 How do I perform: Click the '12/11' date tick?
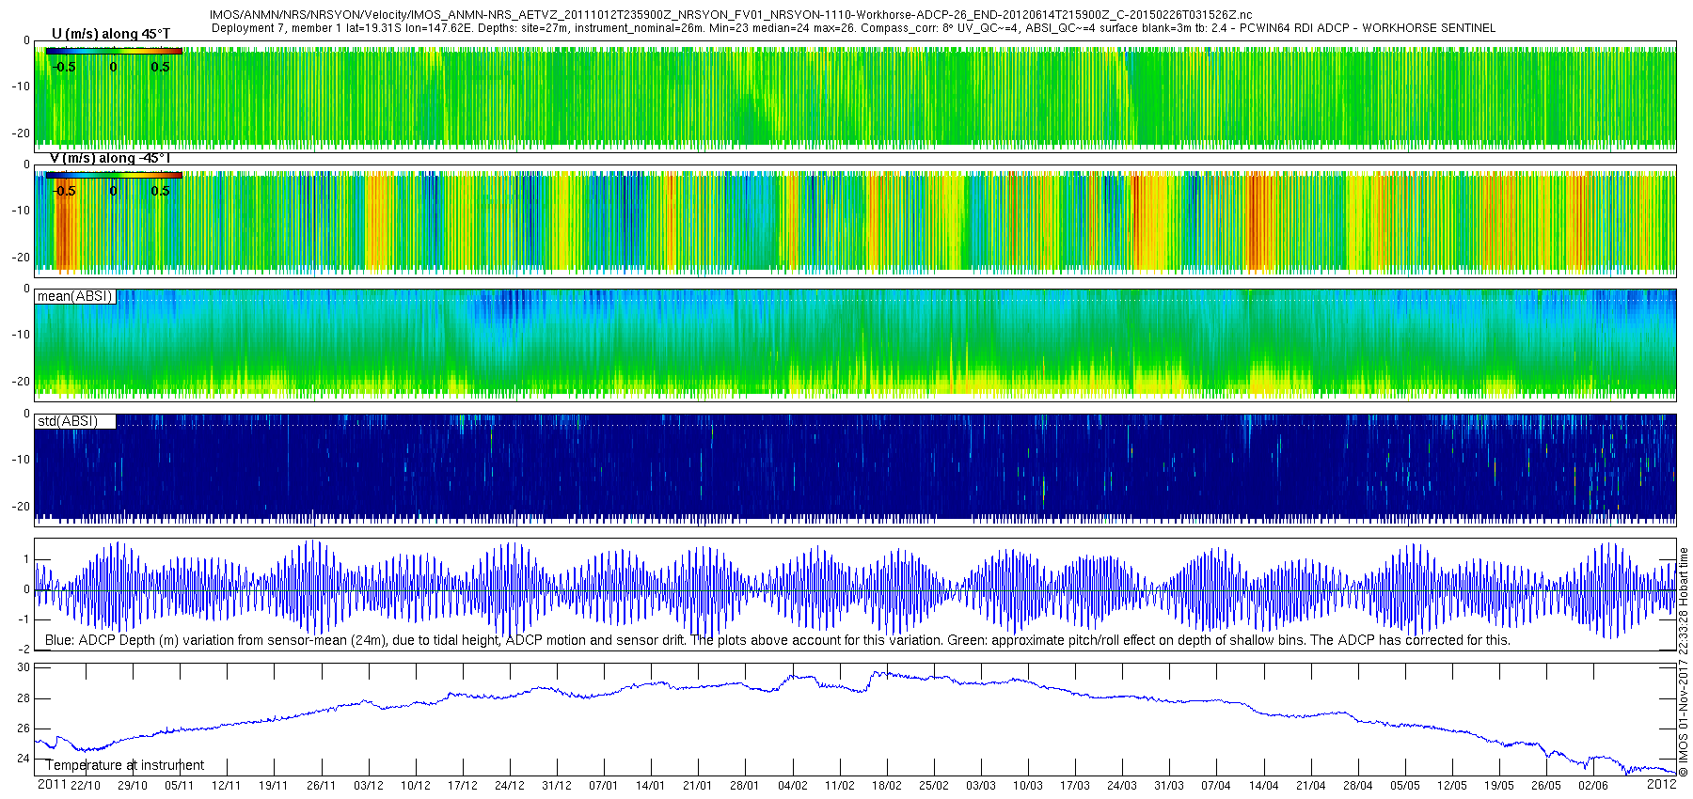coord(227,786)
